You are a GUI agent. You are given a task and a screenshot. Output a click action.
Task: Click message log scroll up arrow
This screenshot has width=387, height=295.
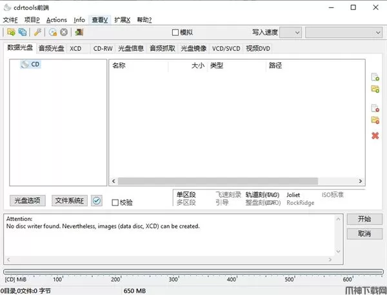[338, 219]
